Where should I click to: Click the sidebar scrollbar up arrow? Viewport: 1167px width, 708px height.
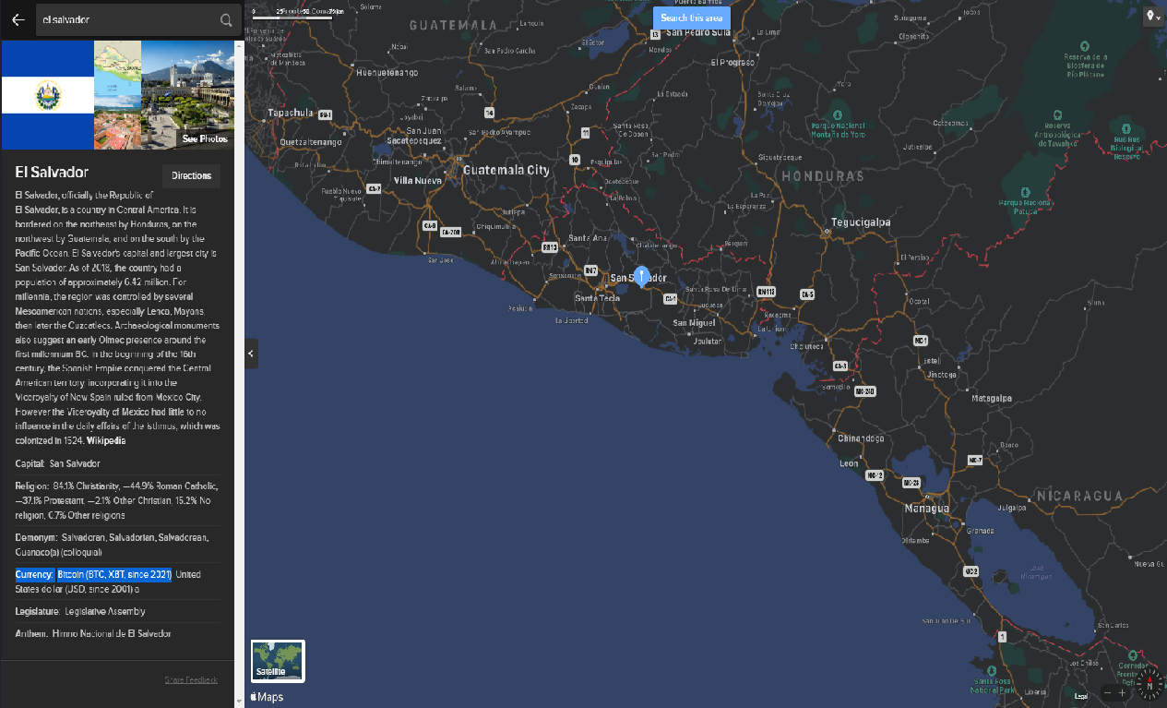(240, 44)
